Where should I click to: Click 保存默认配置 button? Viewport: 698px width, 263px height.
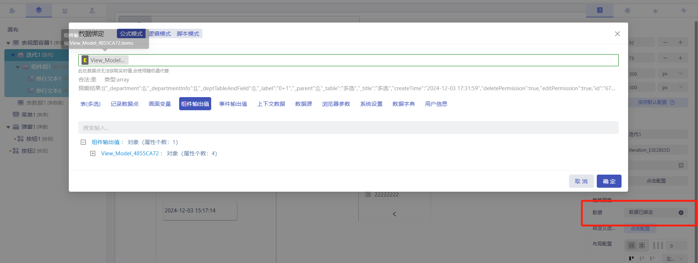click(x=658, y=103)
